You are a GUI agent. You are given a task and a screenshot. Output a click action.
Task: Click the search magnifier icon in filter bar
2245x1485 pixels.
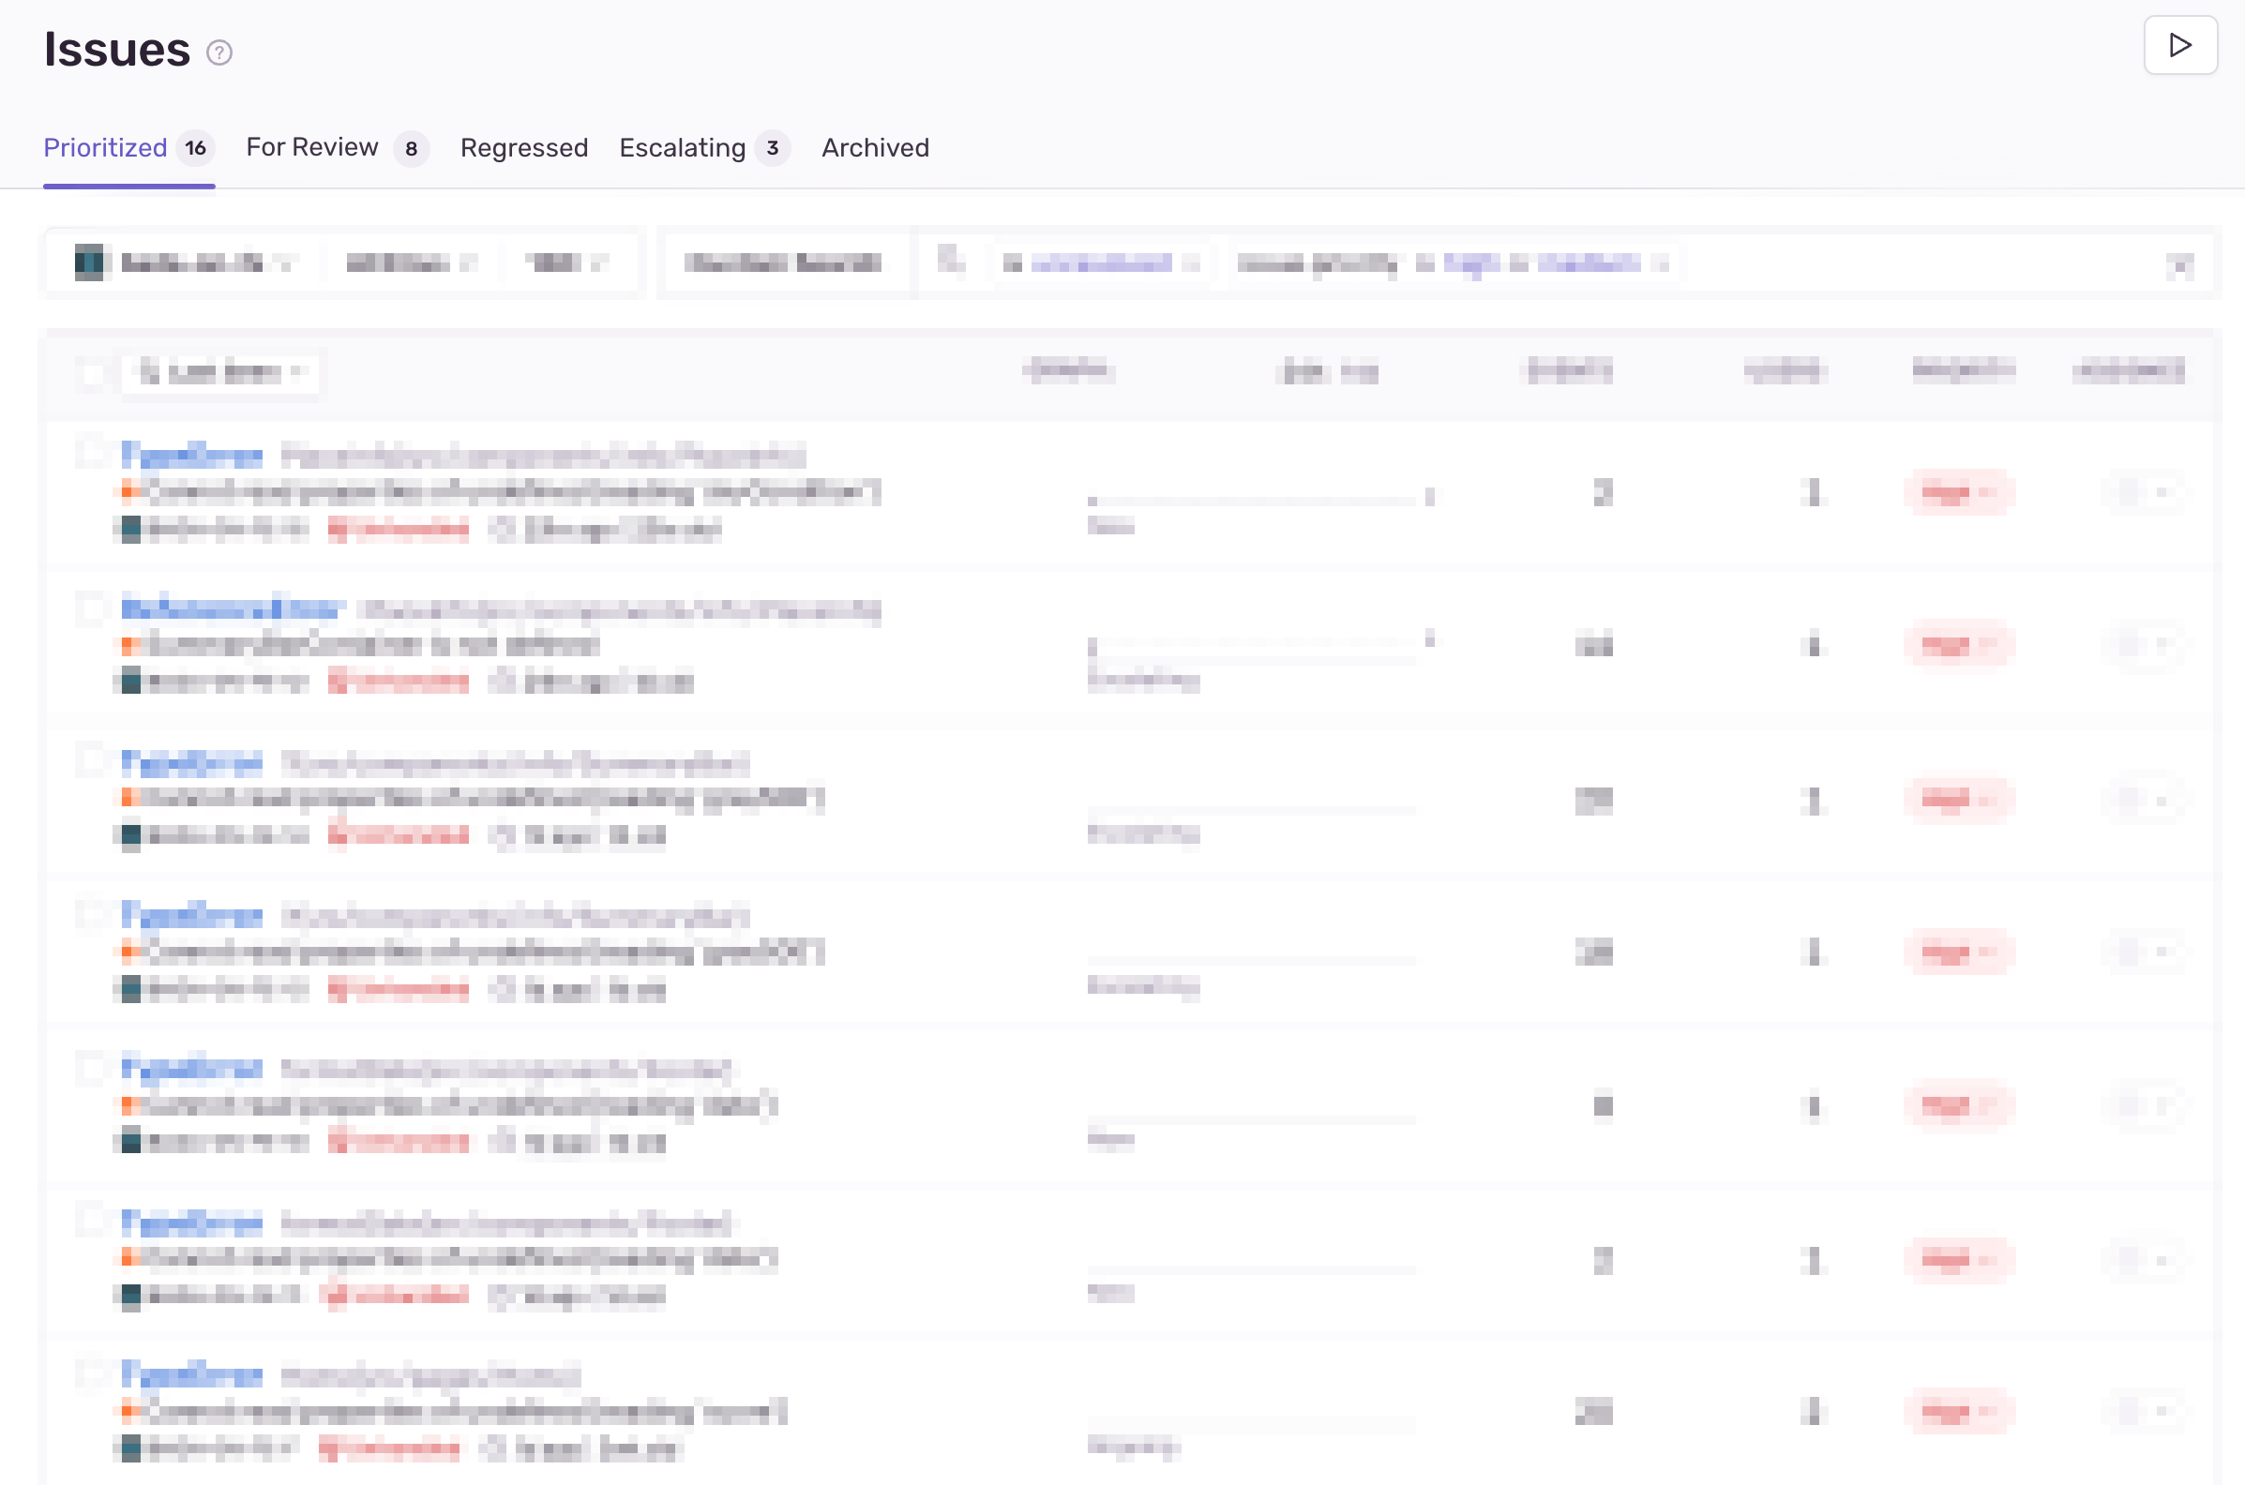click(x=950, y=260)
